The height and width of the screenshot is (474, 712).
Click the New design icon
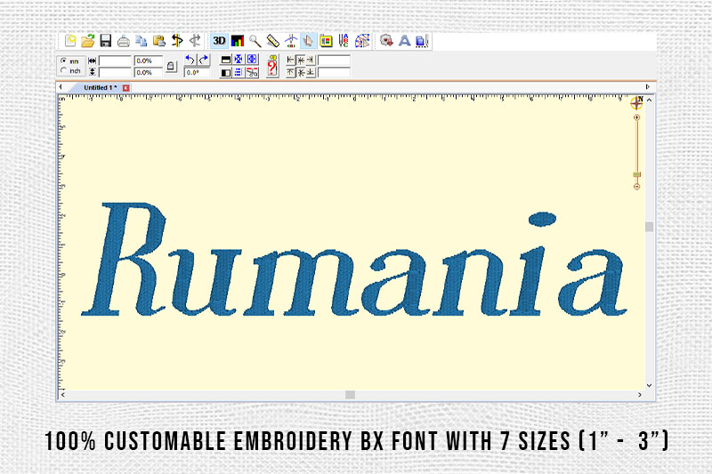coord(70,41)
